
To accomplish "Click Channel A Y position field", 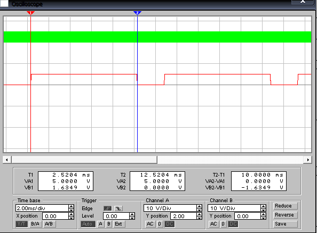I will pyautogui.click(x=184, y=217).
